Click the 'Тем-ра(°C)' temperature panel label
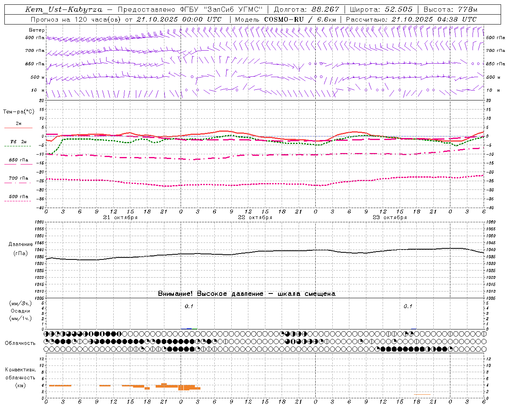This screenshot has height=405, width=507. (x=19, y=112)
